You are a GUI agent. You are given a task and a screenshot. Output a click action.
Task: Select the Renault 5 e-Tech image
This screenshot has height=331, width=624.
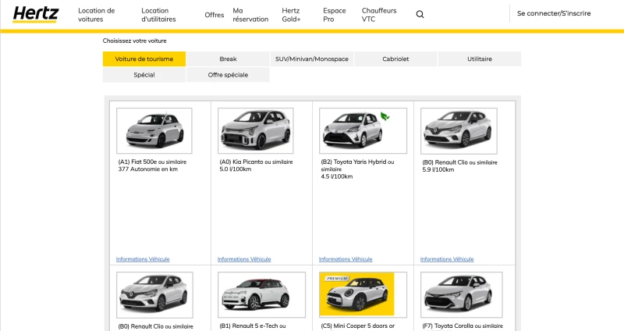262,295
